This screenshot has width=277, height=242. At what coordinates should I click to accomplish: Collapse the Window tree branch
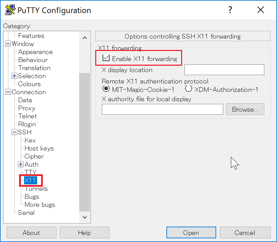[x=8, y=44]
